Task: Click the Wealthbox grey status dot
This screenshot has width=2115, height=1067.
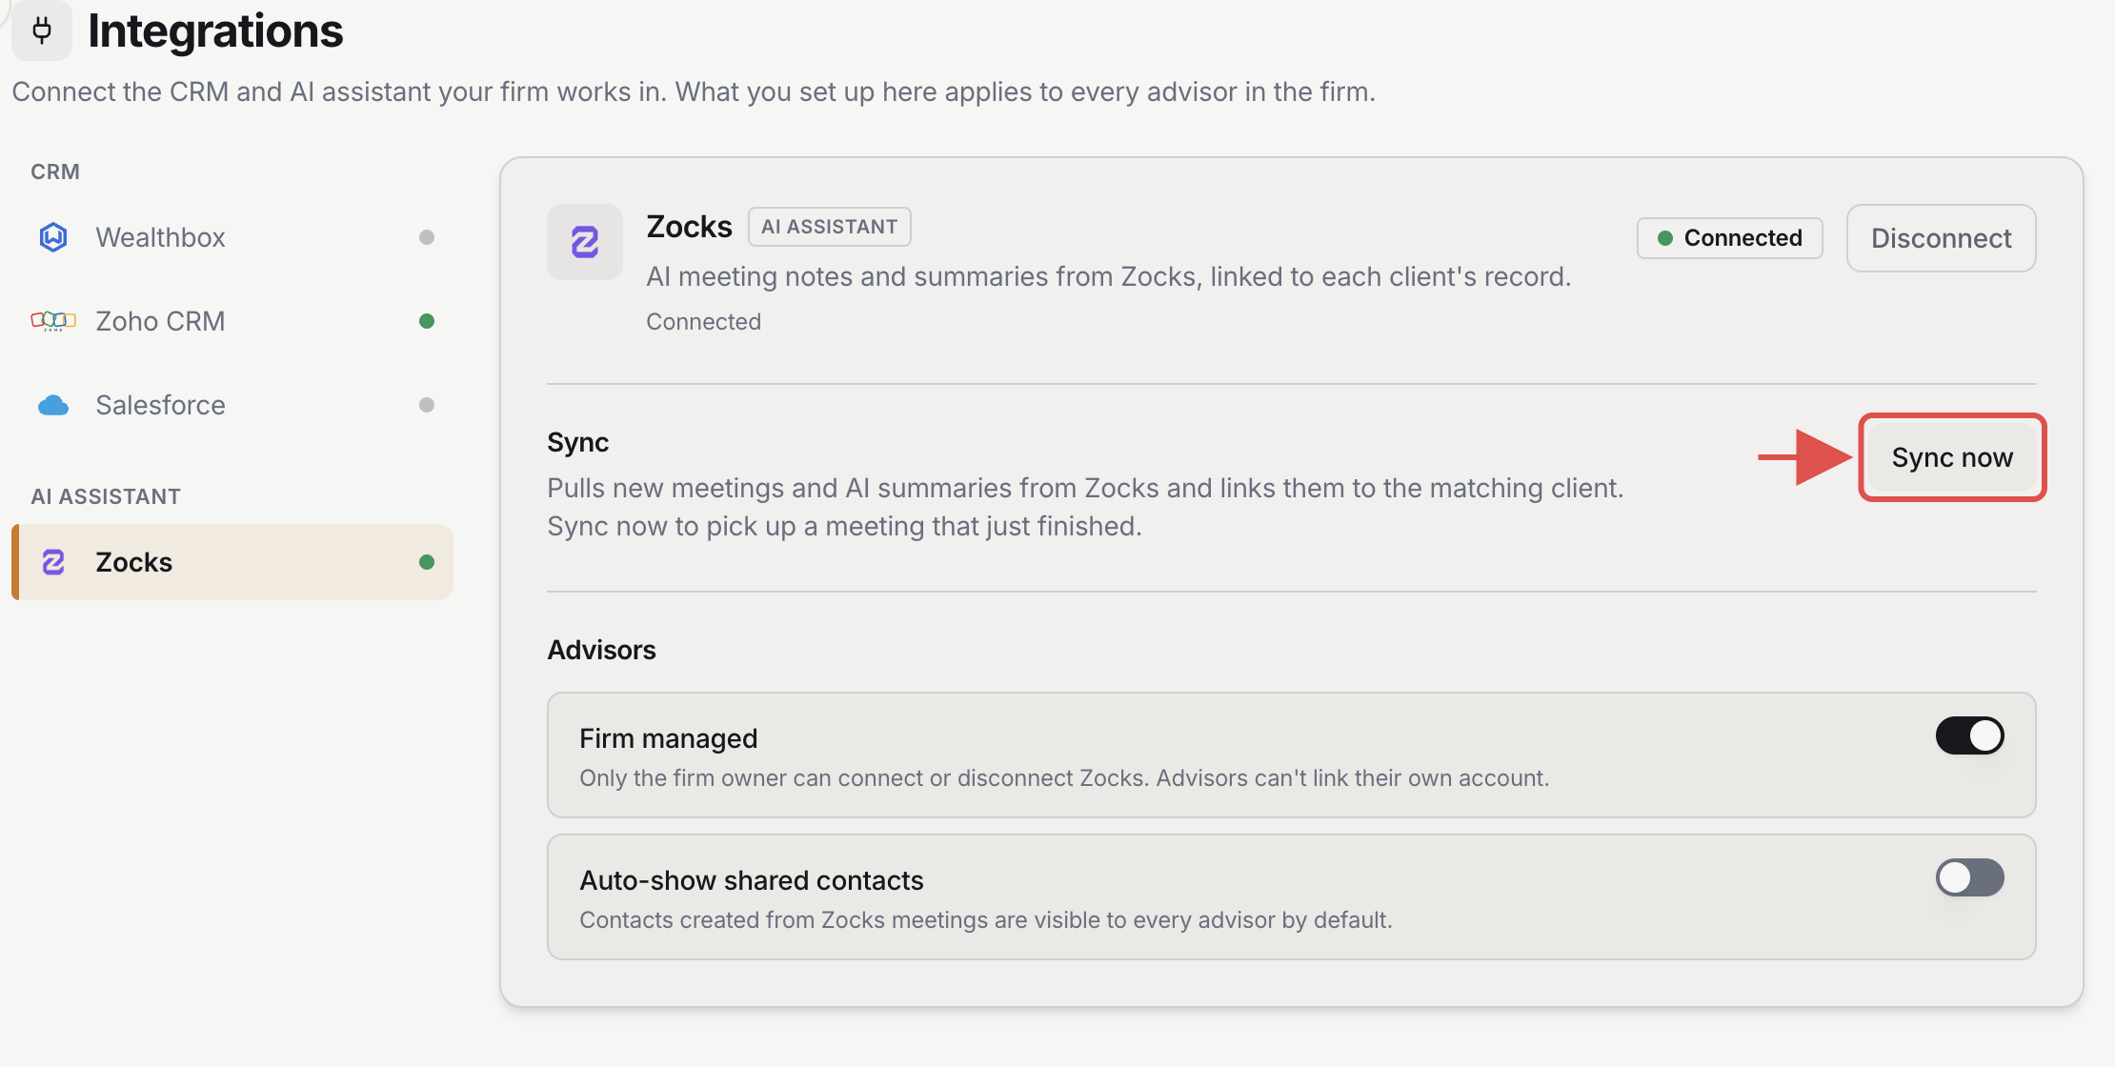Action: 427,237
